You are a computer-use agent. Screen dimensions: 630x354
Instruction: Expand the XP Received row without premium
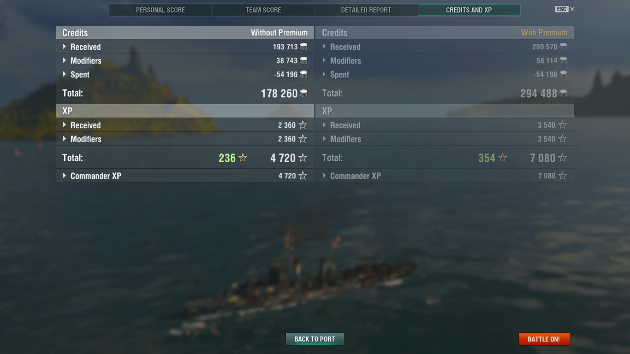point(185,125)
